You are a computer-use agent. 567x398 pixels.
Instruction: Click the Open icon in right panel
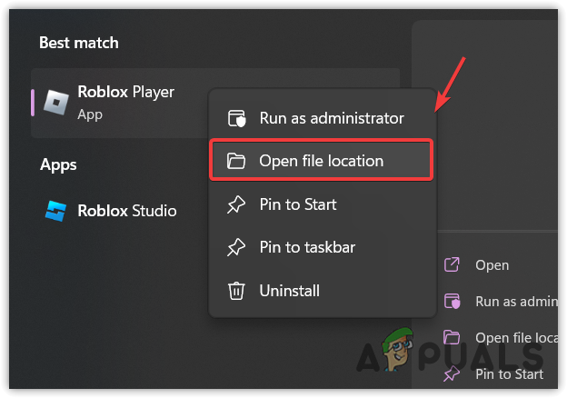[451, 265]
